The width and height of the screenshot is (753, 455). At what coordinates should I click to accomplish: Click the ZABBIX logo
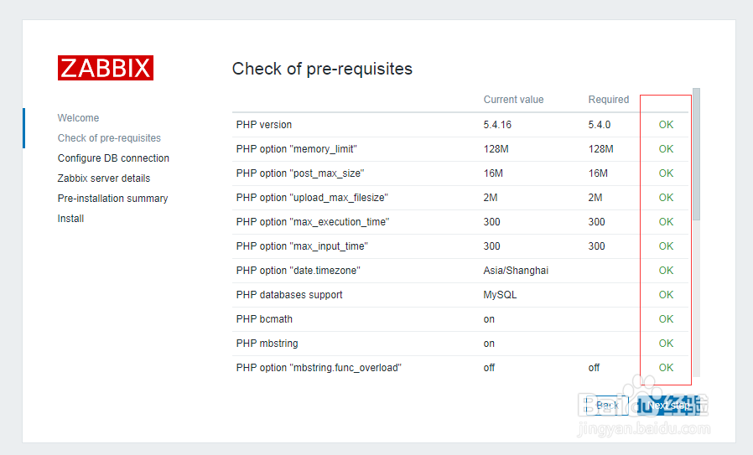[x=106, y=68]
